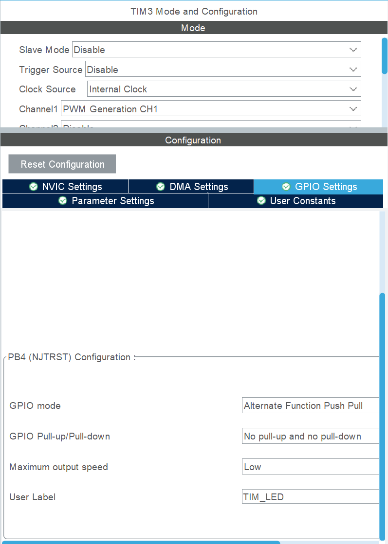388x544 pixels.
Task: Click the green check icon on Parameter Settings
Action: pyautogui.click(x=62, y=200)
